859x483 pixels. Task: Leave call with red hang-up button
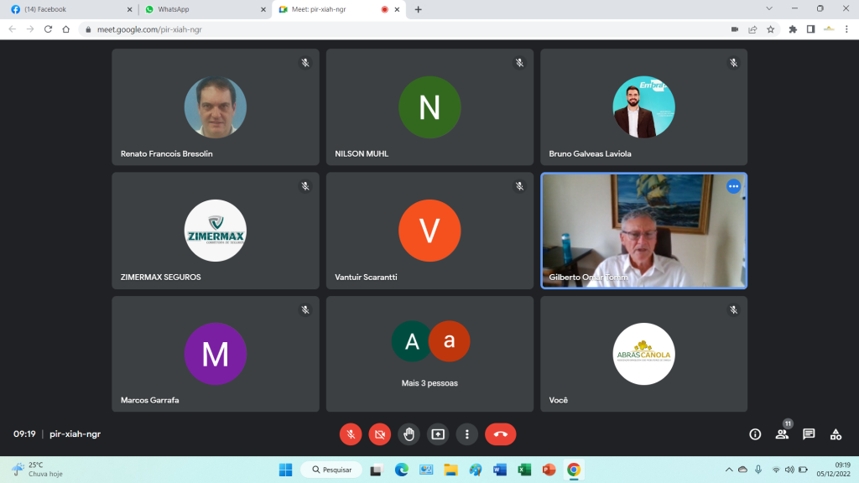point(501,434)
